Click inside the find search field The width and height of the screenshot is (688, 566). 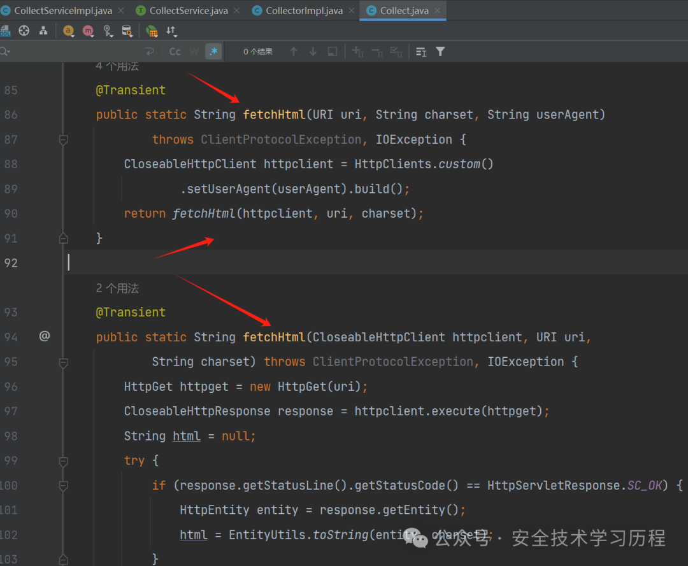75,52
